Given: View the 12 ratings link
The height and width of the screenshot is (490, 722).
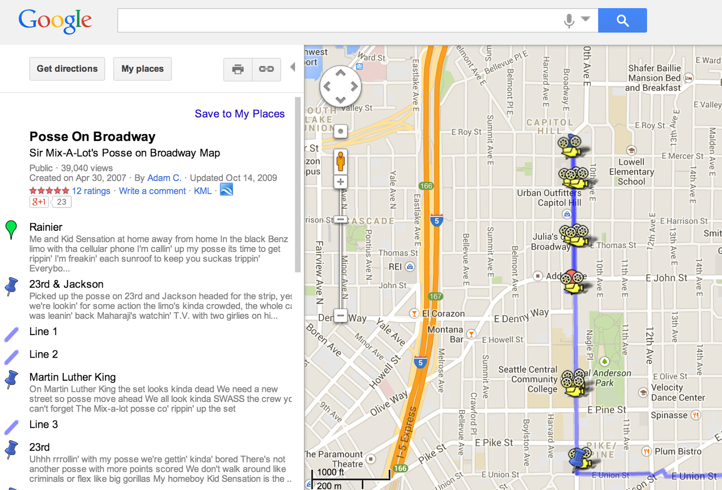Looking at the screenshot, I should (x=91, y=191).
